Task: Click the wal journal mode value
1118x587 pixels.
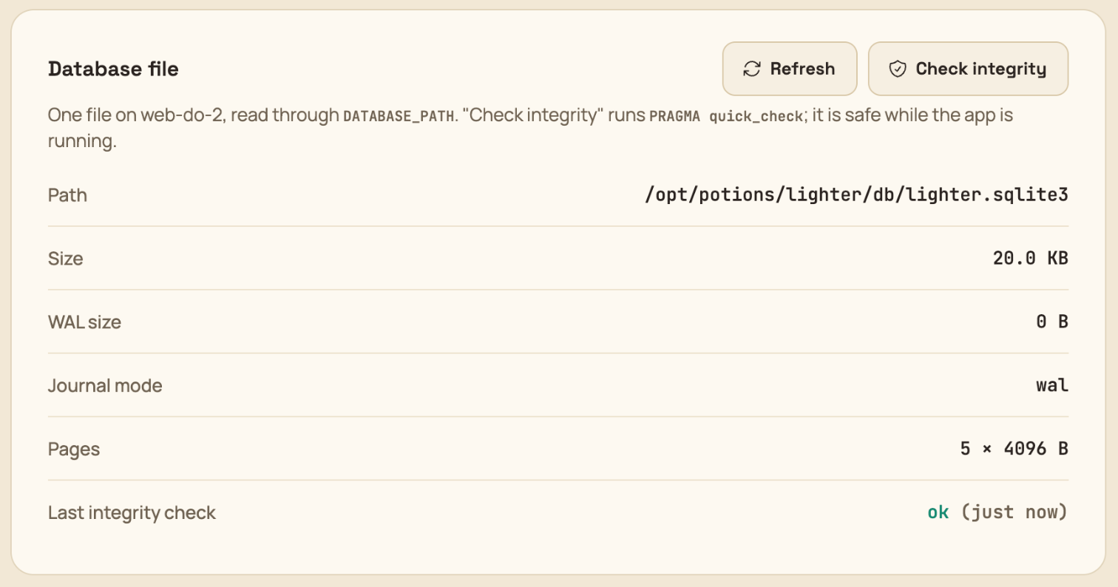Action: (1052, 386)
